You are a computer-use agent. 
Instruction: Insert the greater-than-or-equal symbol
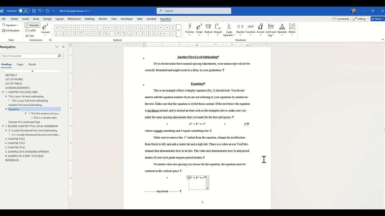(142, 28)
